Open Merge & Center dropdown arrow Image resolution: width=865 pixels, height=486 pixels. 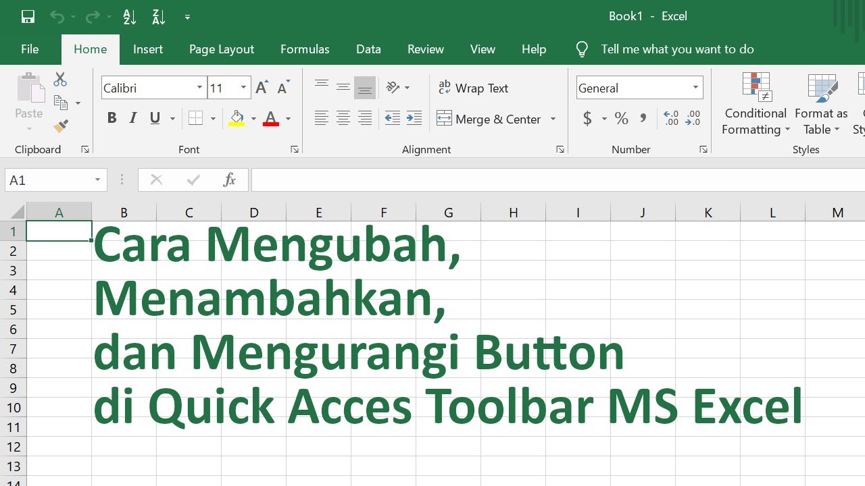[x=553, y=119]
